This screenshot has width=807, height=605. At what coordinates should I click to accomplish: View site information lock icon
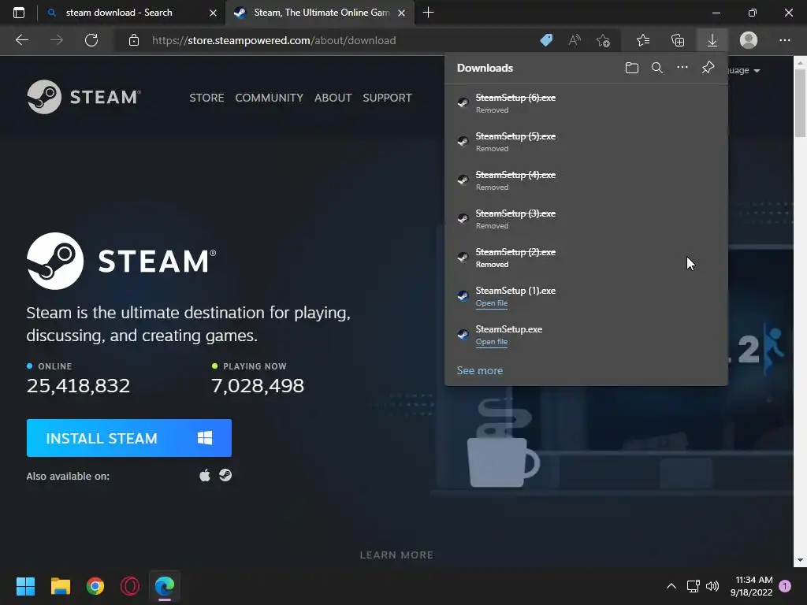(134, 40)
